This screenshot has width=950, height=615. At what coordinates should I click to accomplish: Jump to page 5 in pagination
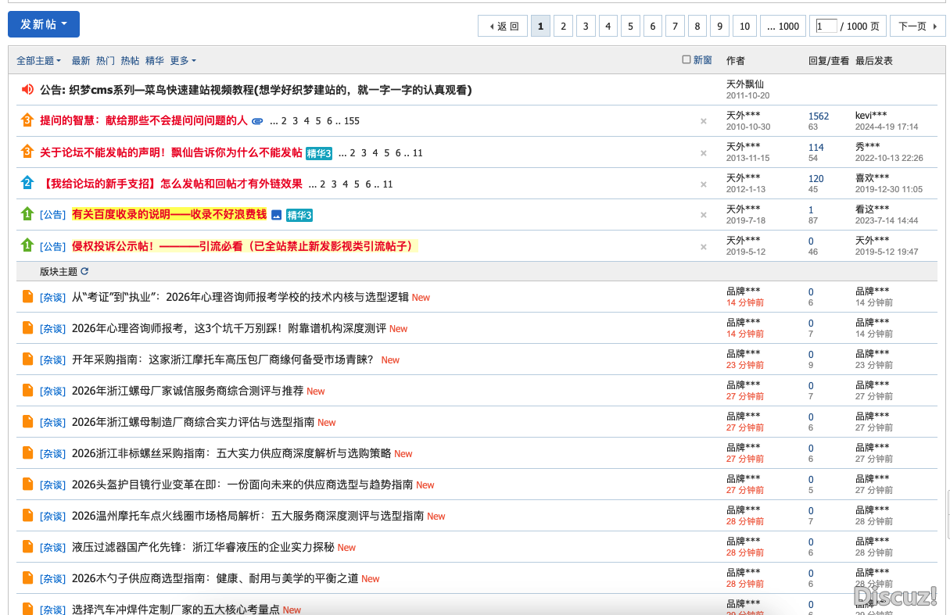pos(630,26)
